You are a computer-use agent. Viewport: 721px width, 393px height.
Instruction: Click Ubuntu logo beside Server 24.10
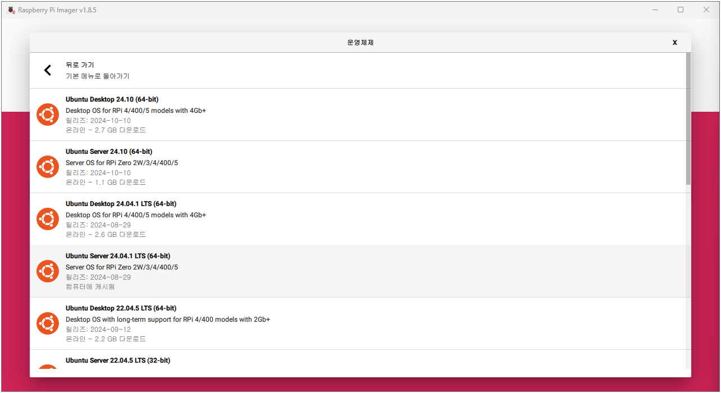(x=48, y=167)
